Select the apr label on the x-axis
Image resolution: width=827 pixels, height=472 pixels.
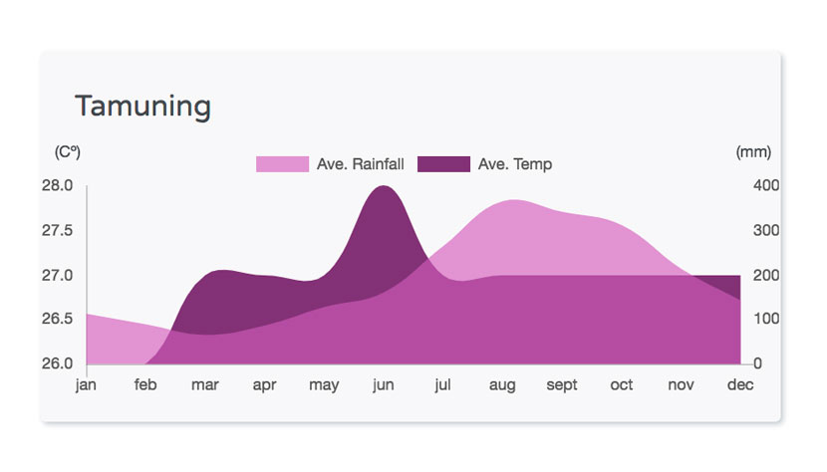(264, 385)
